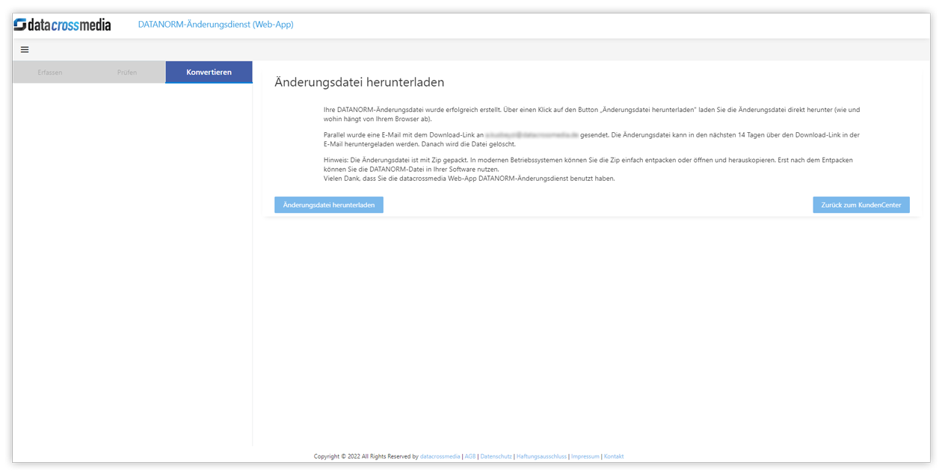942x475 pixels.
Task: Click the heading Änderungsdatei herunterladen
Action: [360, 82]
